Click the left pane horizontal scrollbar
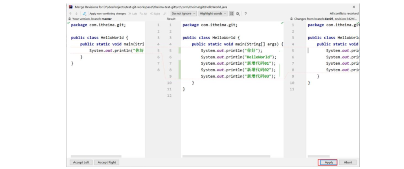The height and width of the screenshot is (169, 404). pos(96,156)
